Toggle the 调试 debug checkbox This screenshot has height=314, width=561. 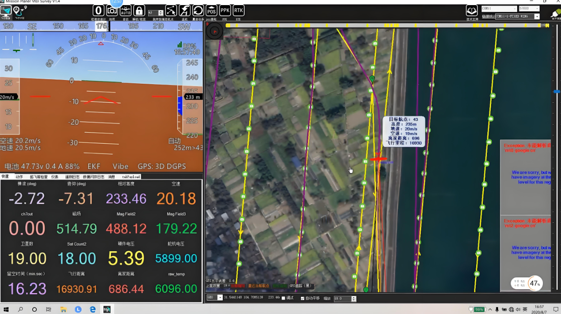click(283, 298)
